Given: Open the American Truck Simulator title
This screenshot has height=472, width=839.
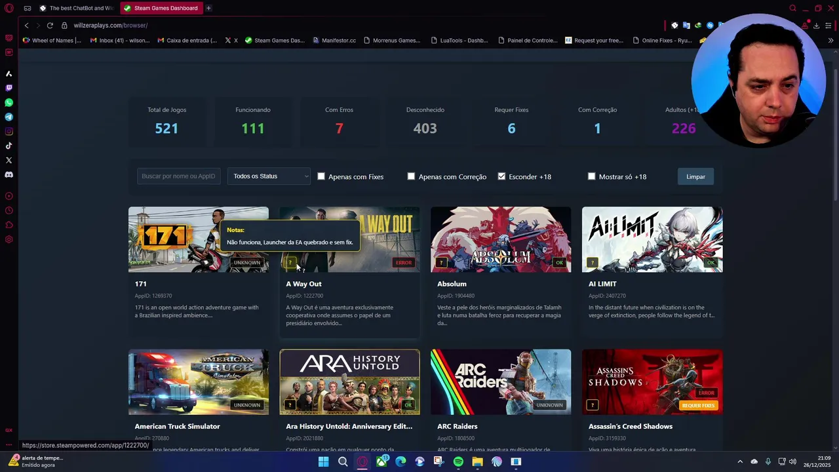Looking at the screenshot, I should (x=177, y=426).
